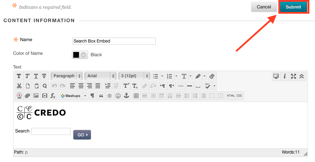Apply superscript formatting

pos(126,86)
